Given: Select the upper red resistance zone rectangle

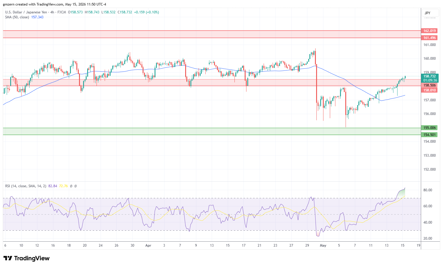Looking at the screenshot, I should [212, 34].
